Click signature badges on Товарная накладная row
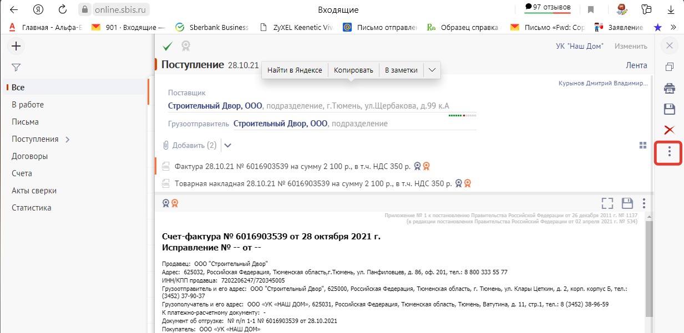684x333 pixels. point(463,183)
